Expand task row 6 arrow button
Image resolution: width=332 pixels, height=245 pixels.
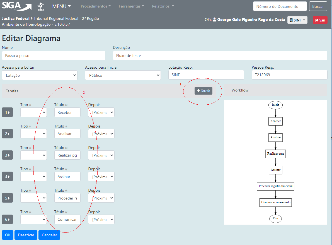tap(7, 219)
